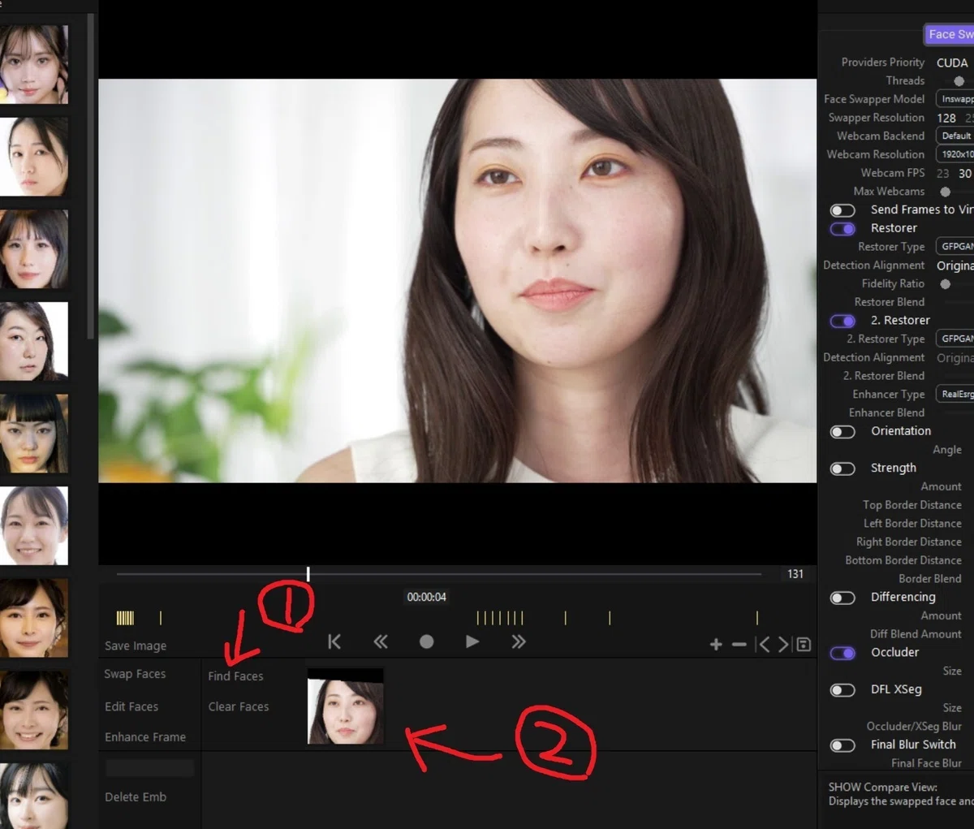The image size is (974, 829).
Task: Click the Edit Faces button
Action: (x=131, y=706)
